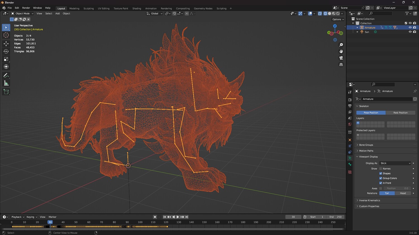Switch to camera view with camera gizmo
This screenshot has height=235, width=419.
coord(341,58)
